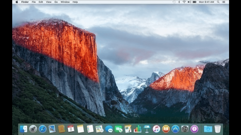Open the Edit menu

(41, 2)
